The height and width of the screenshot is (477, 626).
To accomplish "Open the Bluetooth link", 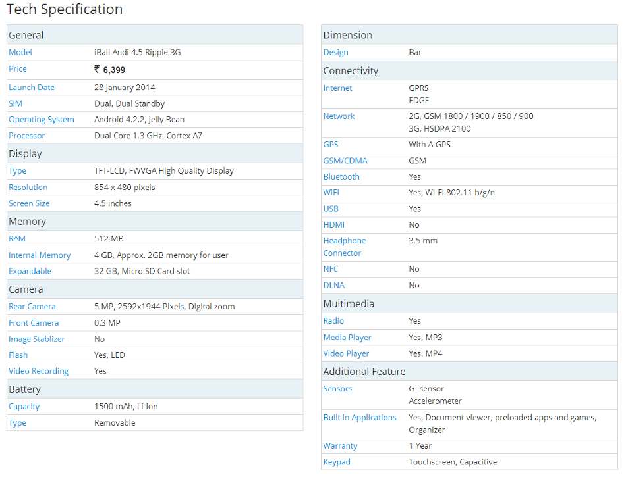I will click(x=341, y=176).
